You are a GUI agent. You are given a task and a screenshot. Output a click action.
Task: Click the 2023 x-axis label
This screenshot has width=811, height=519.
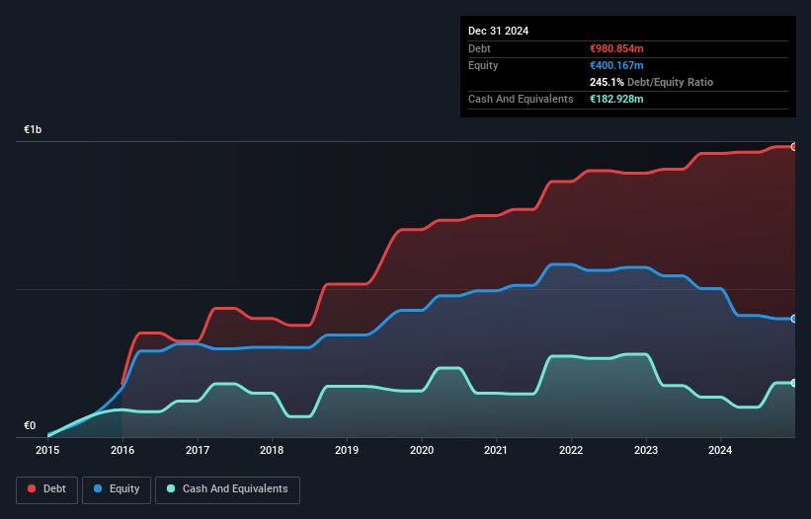(646, 450)
